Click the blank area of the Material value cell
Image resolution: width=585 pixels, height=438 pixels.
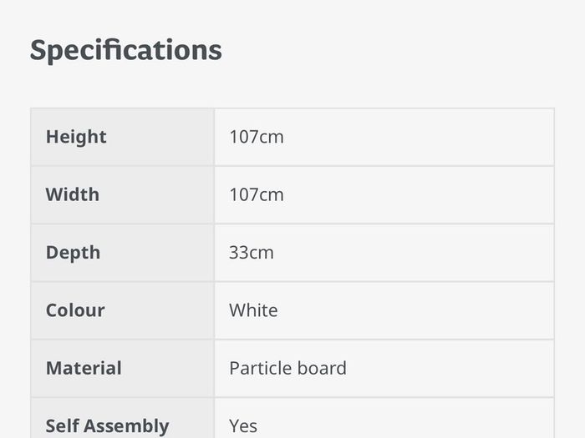(448, 369)
